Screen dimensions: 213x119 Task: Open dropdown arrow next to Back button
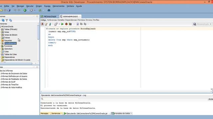tap(28, 10)
